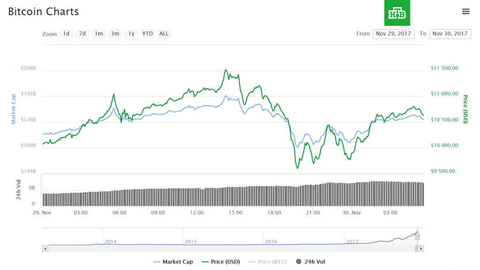Select YTD zoom range
480x270 pixels.
[148, 34]
